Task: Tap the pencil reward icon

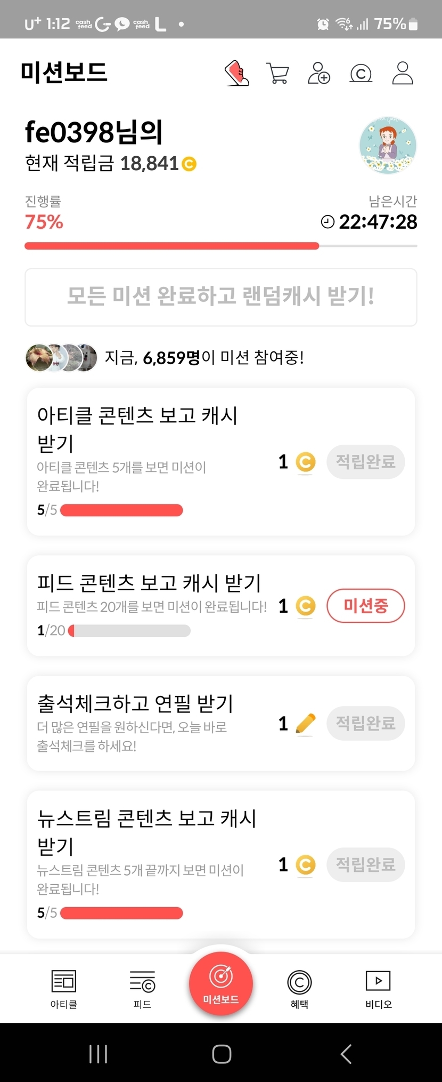Action: [305, 724]
